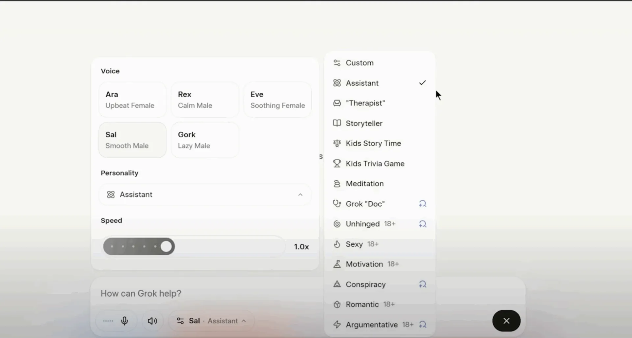The height and width of the screenshot is (338, 632).
Task: Select Assistant in the personality menu
Action: [380, 83]
